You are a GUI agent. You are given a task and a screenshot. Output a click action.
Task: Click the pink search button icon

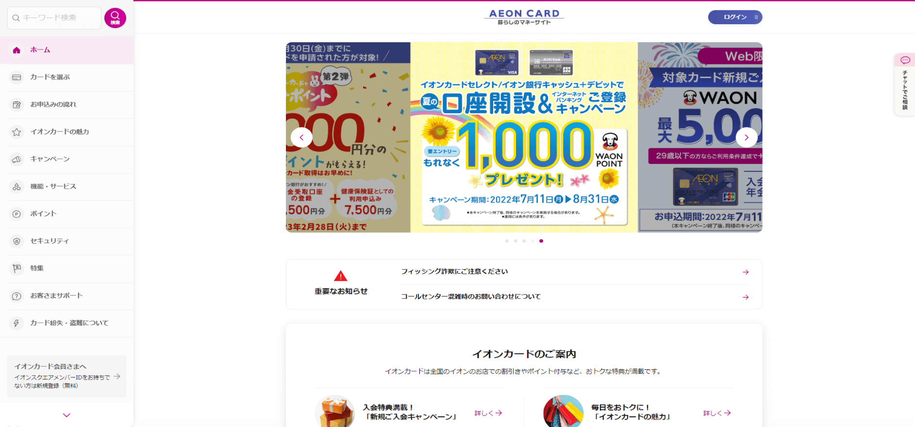coord(115,18)
